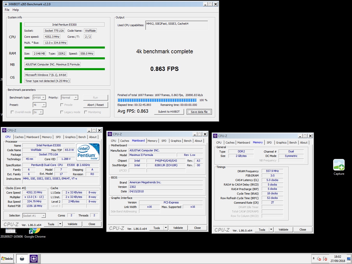The image size is (352, 264).
Task: Expand Tools arrow in CPU-Z CPU window
Action: point(60,224)
